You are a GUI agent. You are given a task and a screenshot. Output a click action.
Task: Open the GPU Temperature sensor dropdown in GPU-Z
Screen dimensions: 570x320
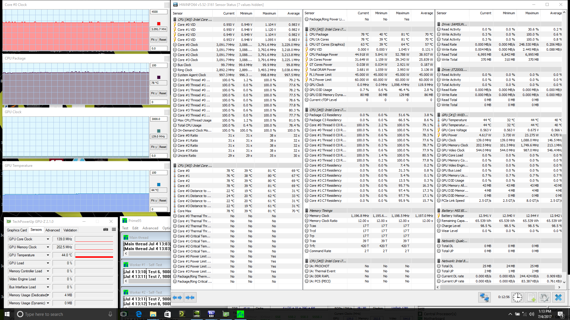coord(48,255)
